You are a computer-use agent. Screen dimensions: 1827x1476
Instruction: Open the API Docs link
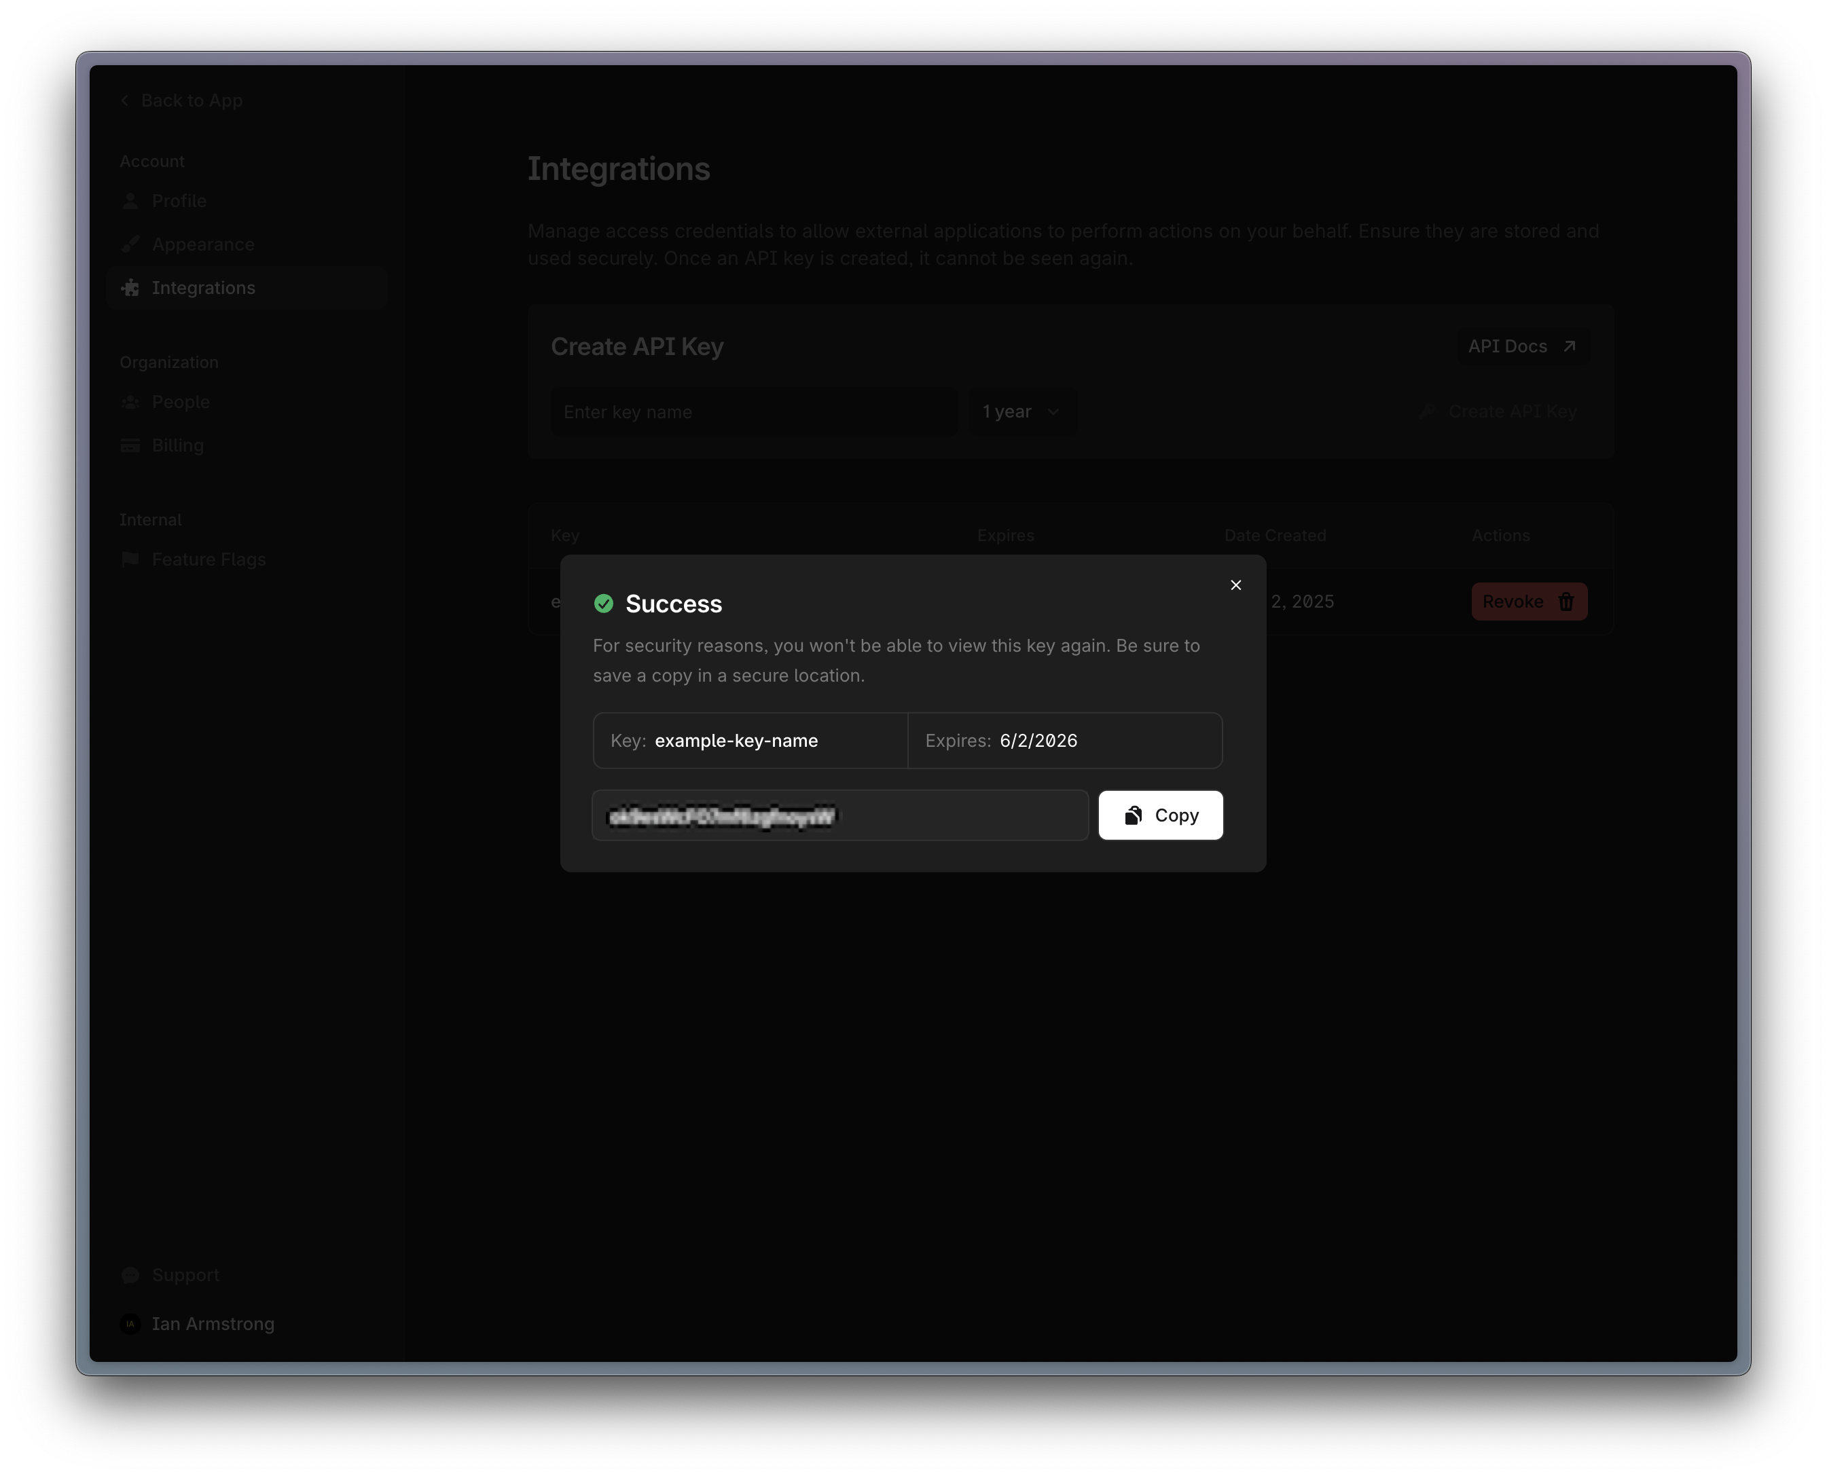(1523, 346)
